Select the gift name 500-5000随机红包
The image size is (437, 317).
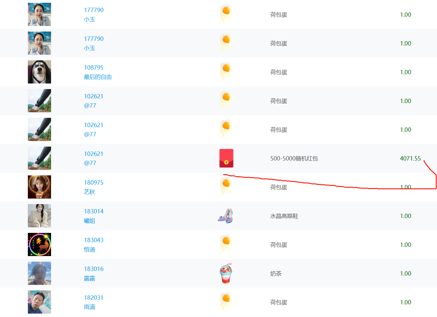tap(294, 158)
